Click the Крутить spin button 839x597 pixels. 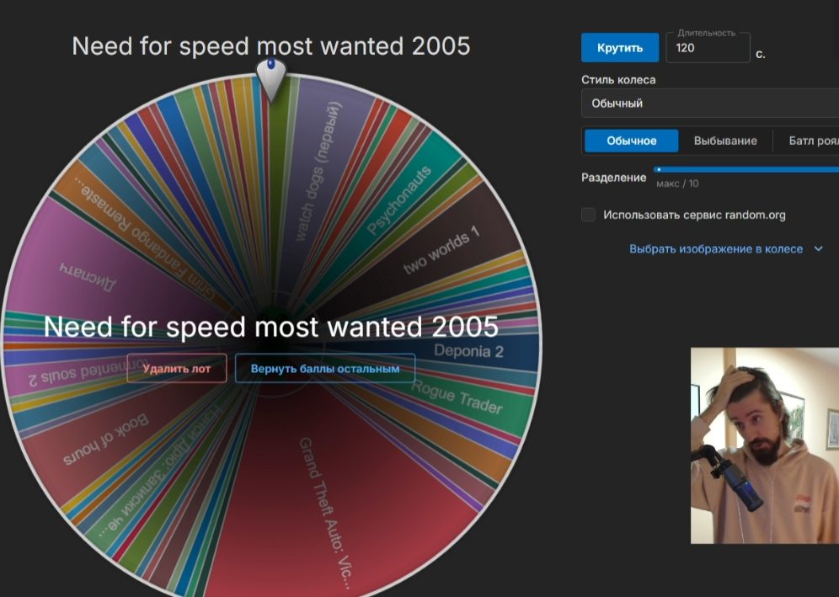[620, 48]
